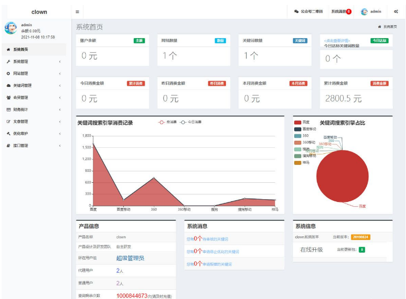Expand the 优化维护 sidebar group
The image size is (406, 299).
click(x=33, y=134)
